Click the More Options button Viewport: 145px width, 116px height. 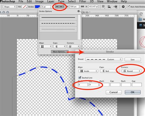[60, 52]
